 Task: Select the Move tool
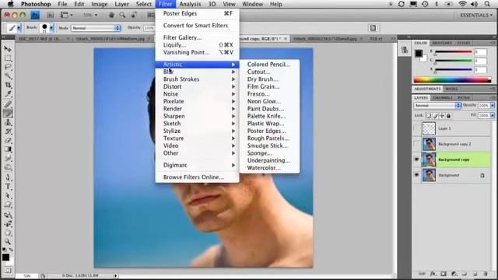[8, 49]
